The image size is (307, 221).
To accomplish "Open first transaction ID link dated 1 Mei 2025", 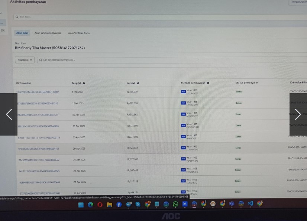I will coord(38,92).
